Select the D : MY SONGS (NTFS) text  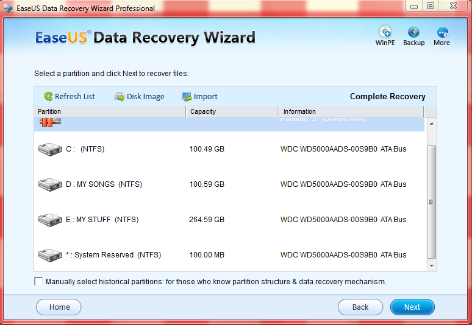click(104, 184)
